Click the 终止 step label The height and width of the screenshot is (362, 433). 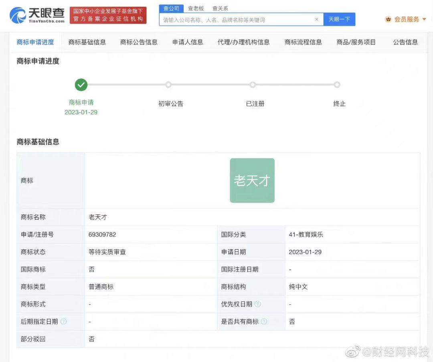[340, 103]
